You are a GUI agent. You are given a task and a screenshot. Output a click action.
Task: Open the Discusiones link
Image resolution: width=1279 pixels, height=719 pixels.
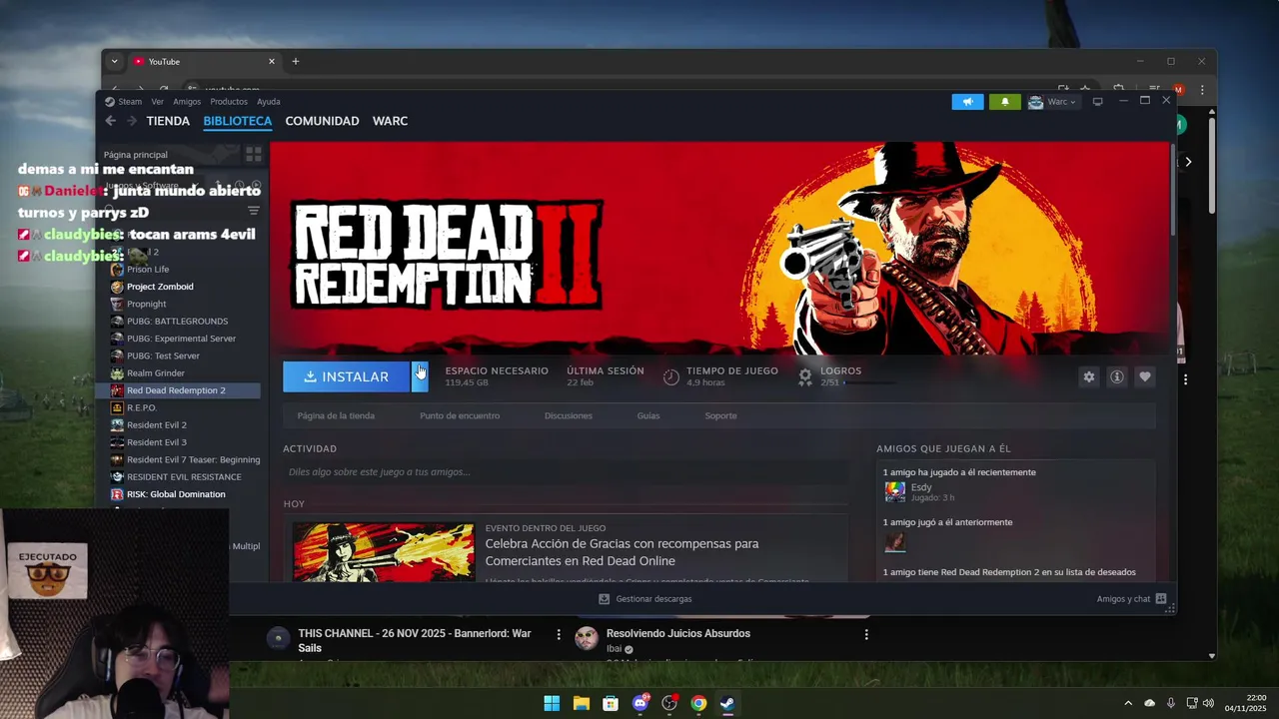[569, 415]
